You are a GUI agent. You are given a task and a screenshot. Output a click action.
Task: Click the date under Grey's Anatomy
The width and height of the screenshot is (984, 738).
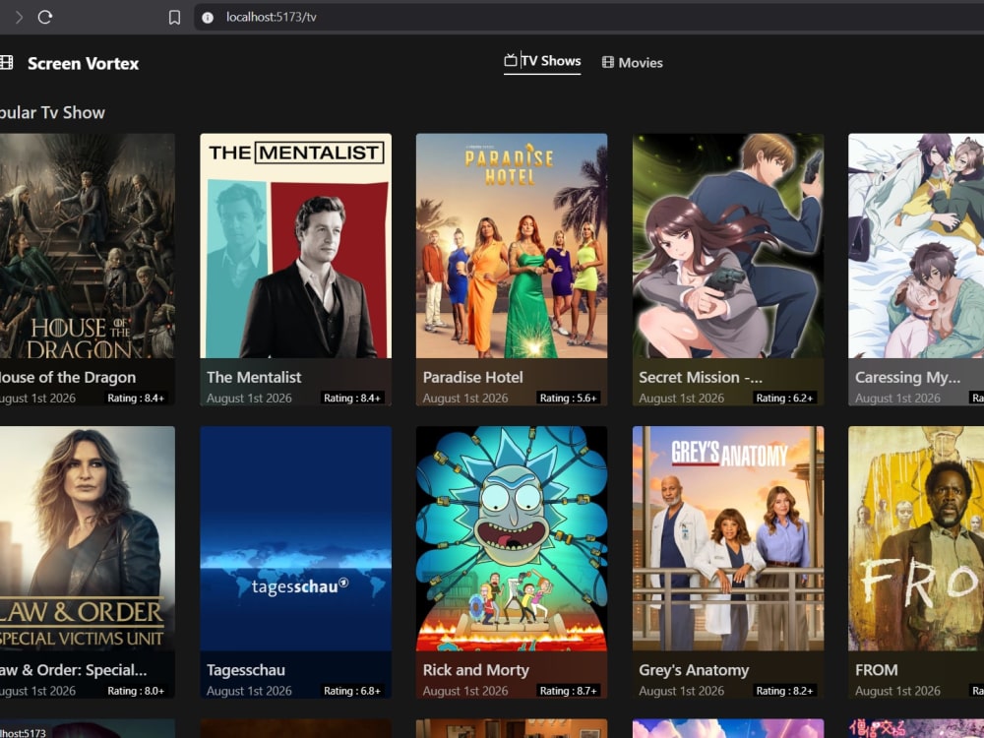(x=682, y=691)
